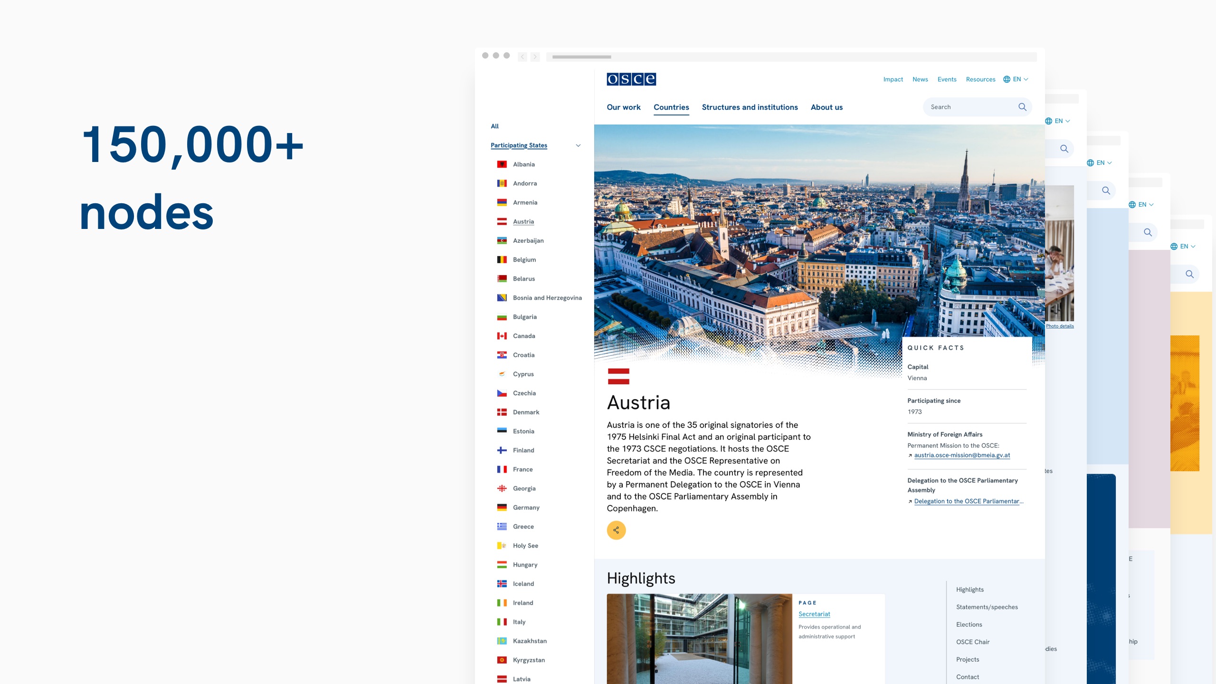This screenshot has height=684, width=1216.
Task: Click the external link arrow beside the email address
Action: [910, 455]
